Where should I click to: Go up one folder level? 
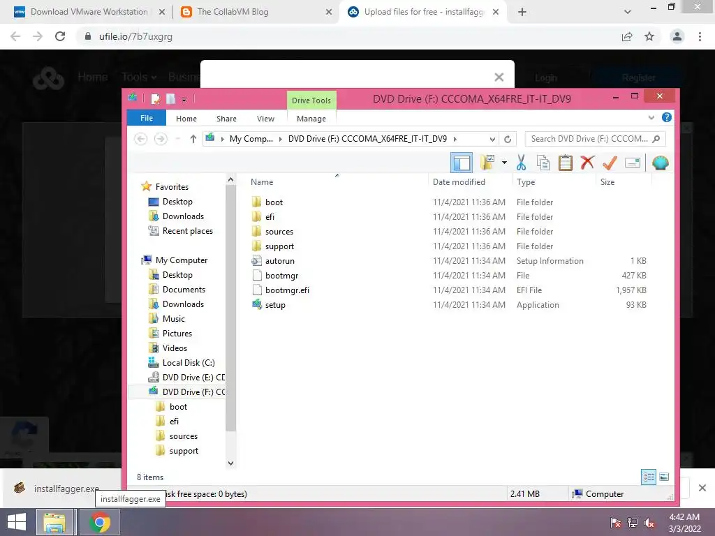point(193,139)
